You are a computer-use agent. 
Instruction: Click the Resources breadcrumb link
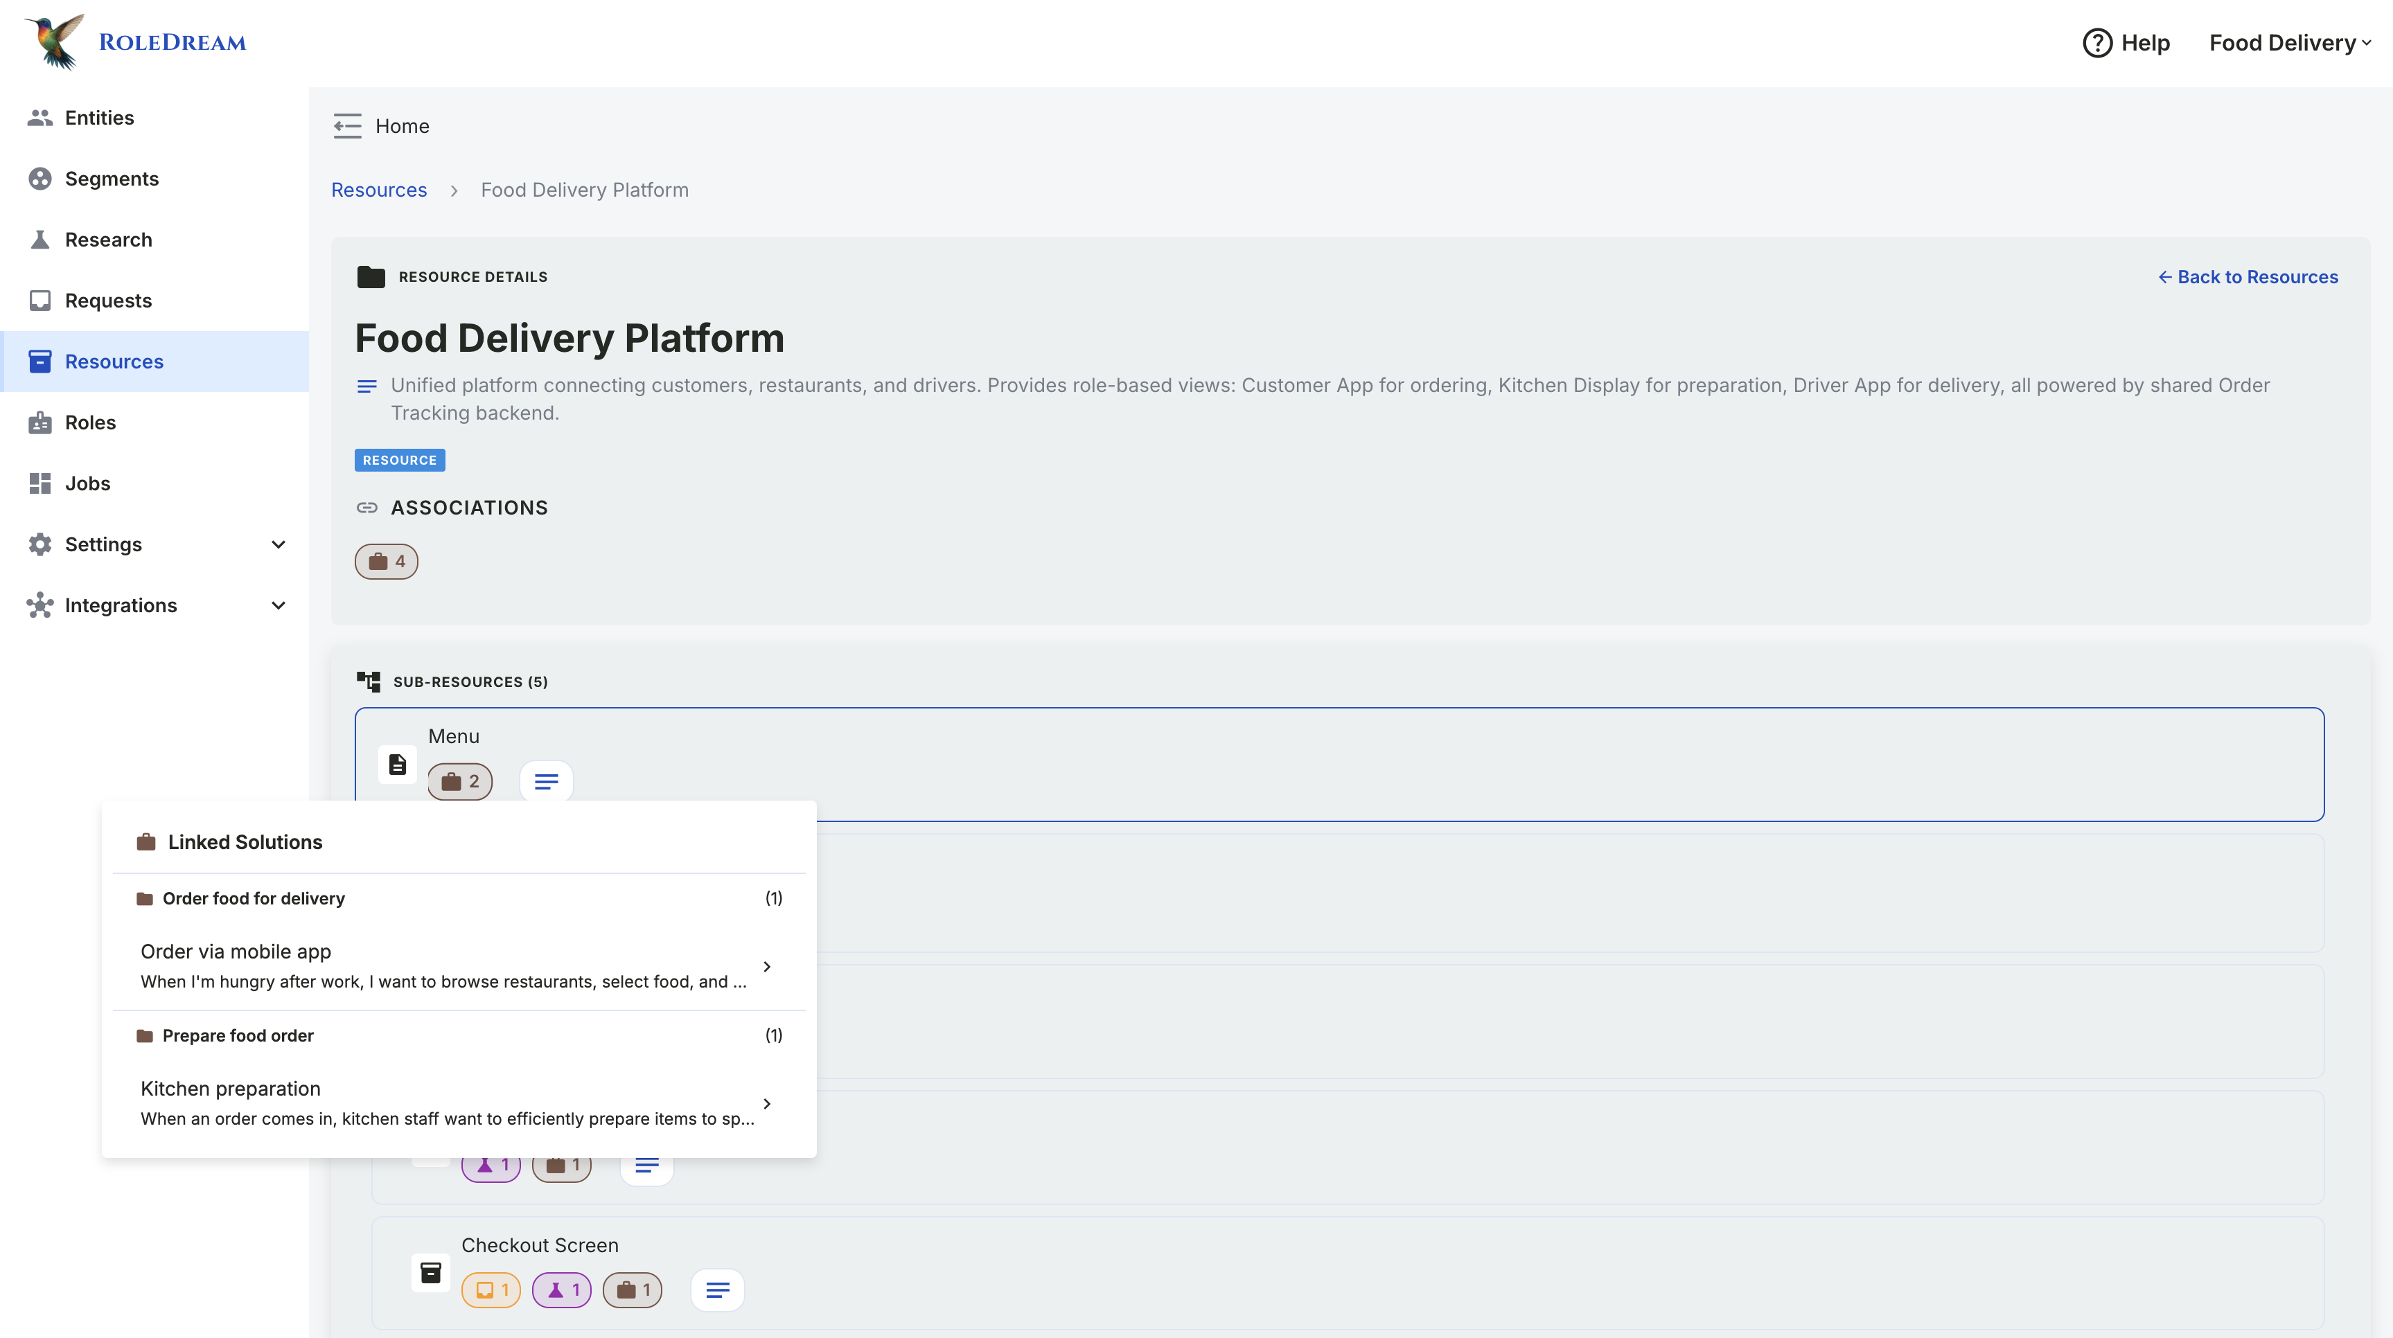coord(379,190)
